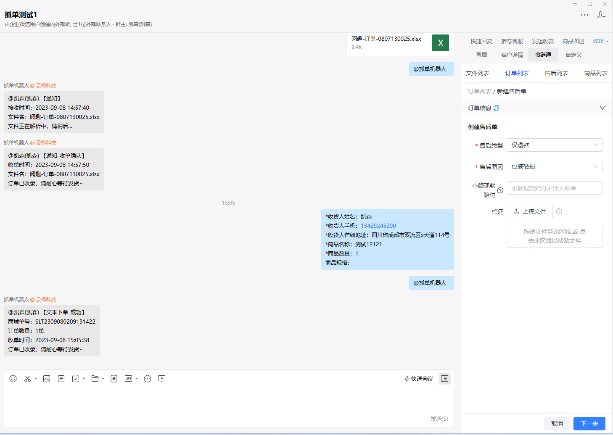Click the quick reply message icon in toolbar
The width and height of the screenshot is (613, 435).
162,379
